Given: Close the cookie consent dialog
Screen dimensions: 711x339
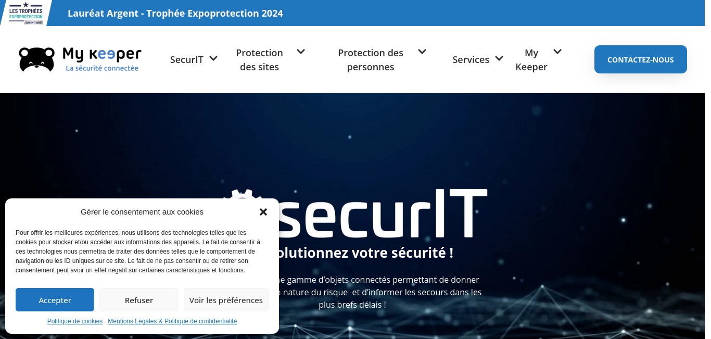Looking at the screenshot, I should click(263, 212).
